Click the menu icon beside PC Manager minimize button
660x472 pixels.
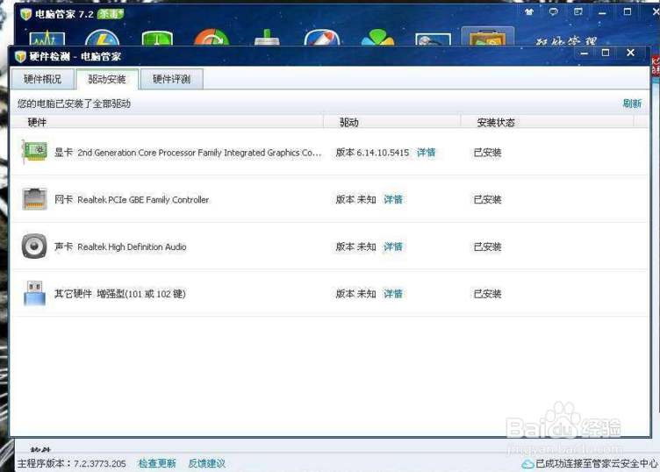pos(578,11)
